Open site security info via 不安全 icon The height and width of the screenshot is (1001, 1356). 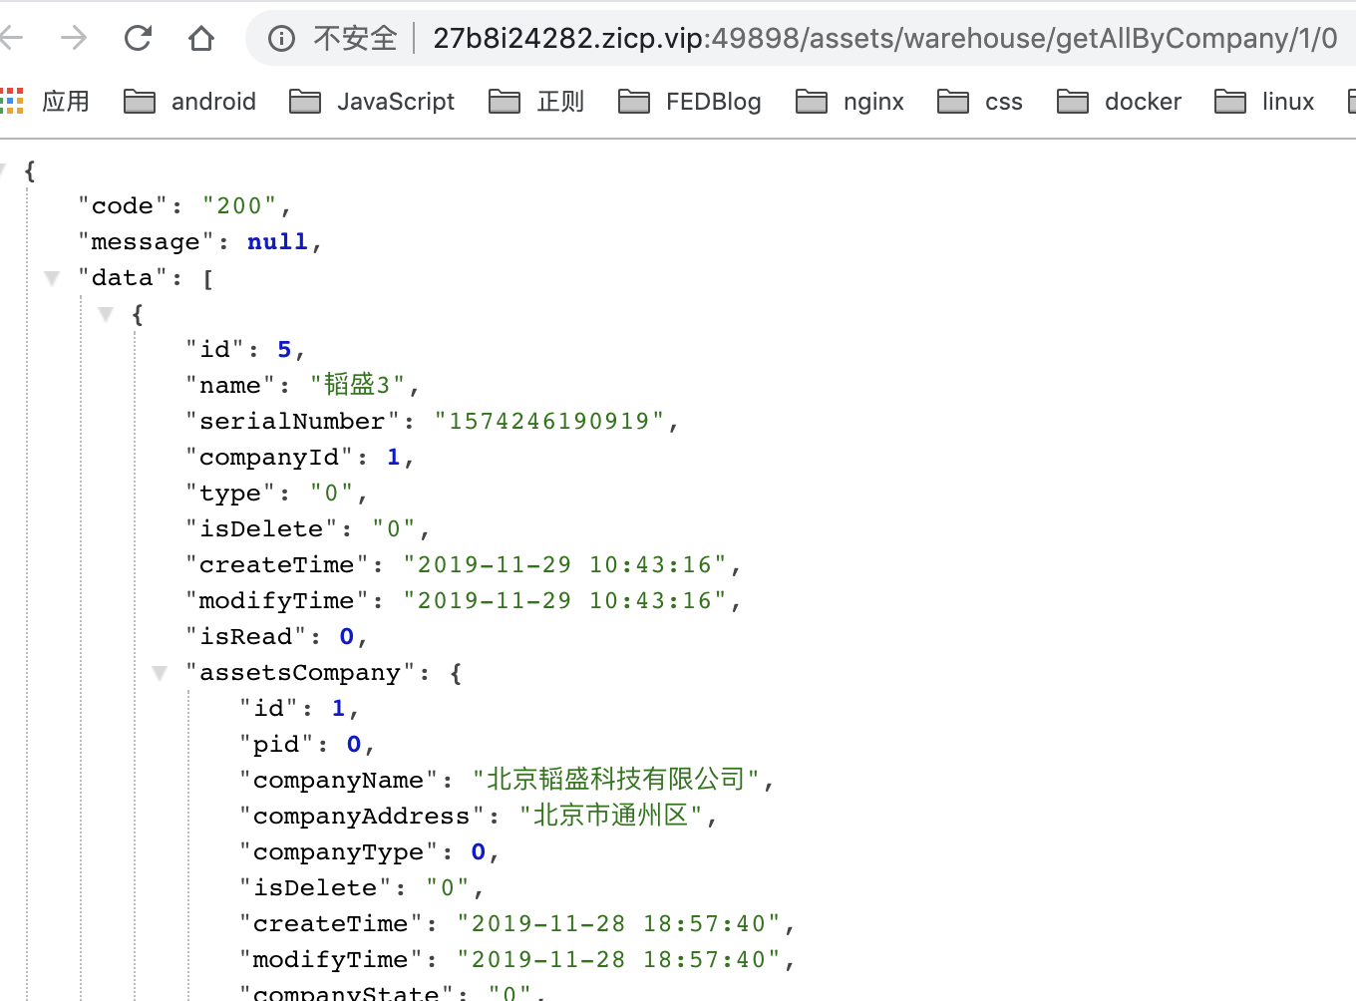(280, 38)
